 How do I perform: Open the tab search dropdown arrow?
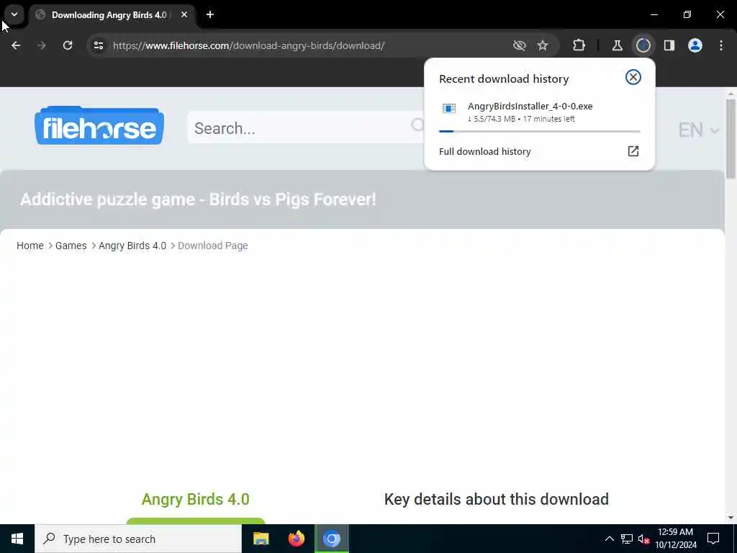point(14,14)
